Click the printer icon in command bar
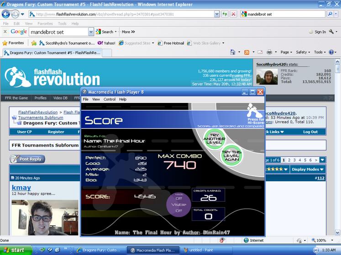341x255 pixels. 269,52
